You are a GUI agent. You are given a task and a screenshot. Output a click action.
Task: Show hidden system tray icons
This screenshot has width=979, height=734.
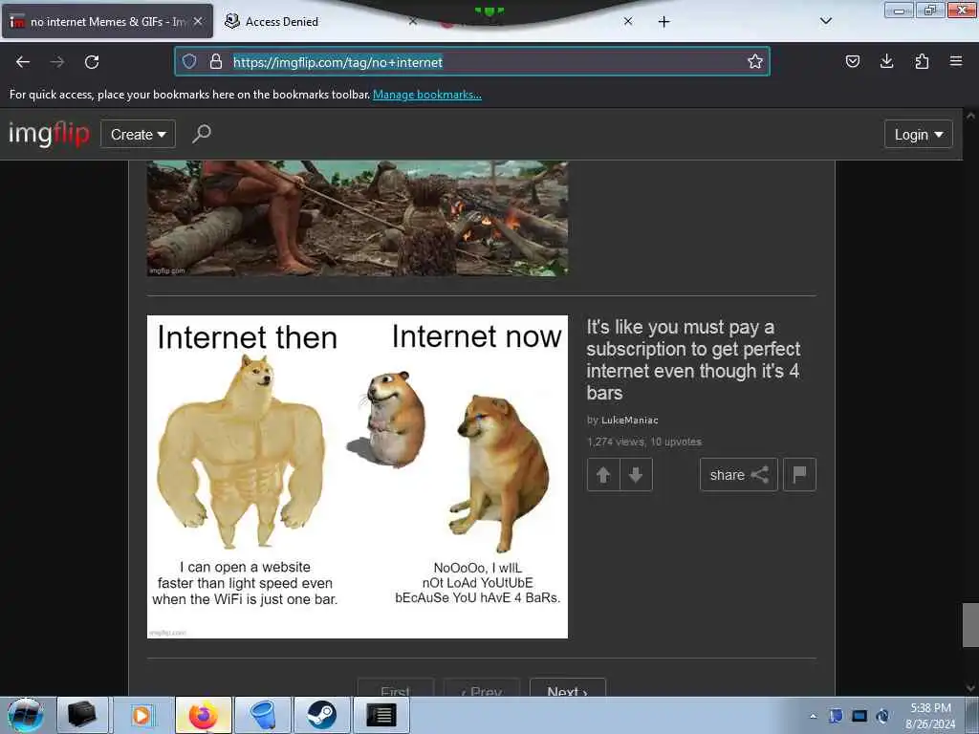(813, 716)
